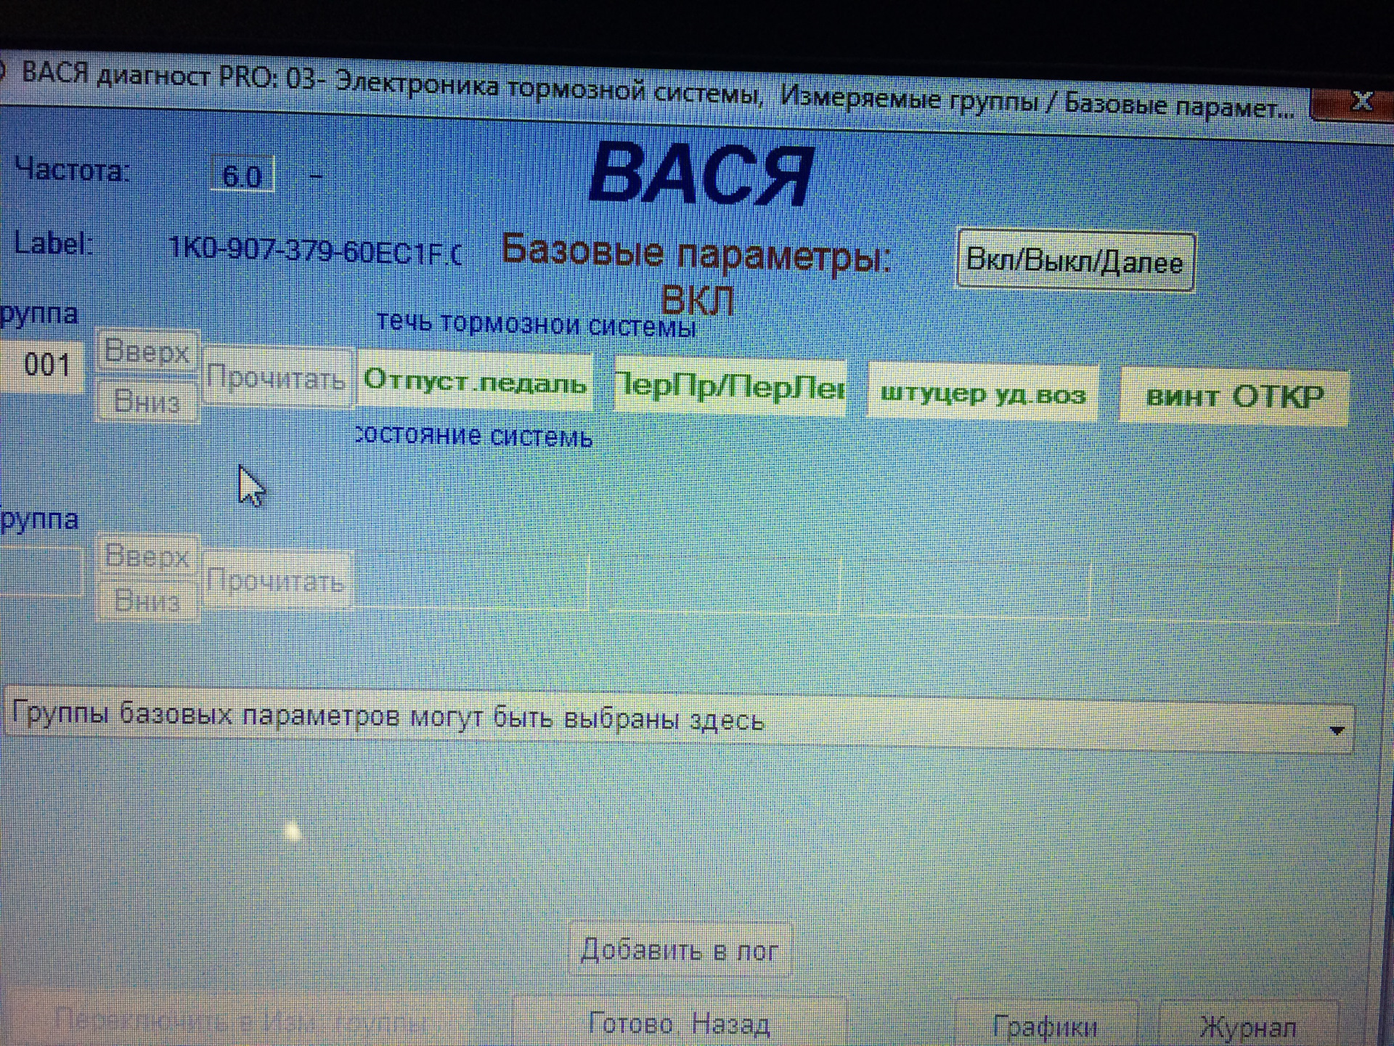1394x1046 pixels.
Task: Open Графики button
Action: [1045, 1027]
